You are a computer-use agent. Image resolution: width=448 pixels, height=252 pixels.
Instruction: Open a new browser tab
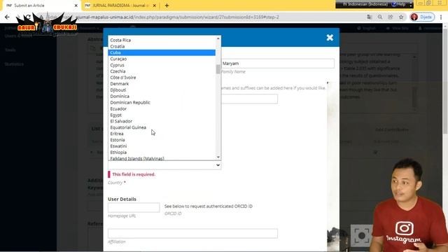coord(167,6)
